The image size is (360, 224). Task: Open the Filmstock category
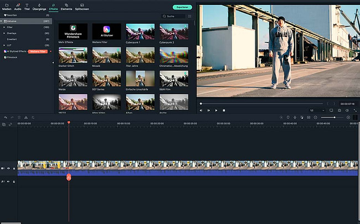[11, 57]
